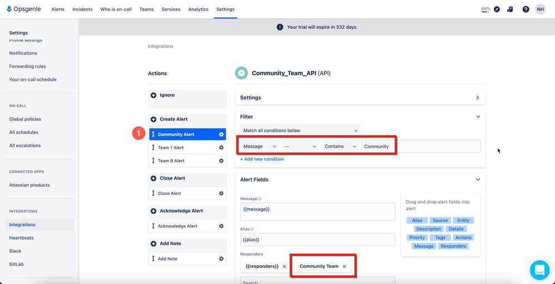
Task: Collapse the Alert Fields section
Action: (478, 180)
